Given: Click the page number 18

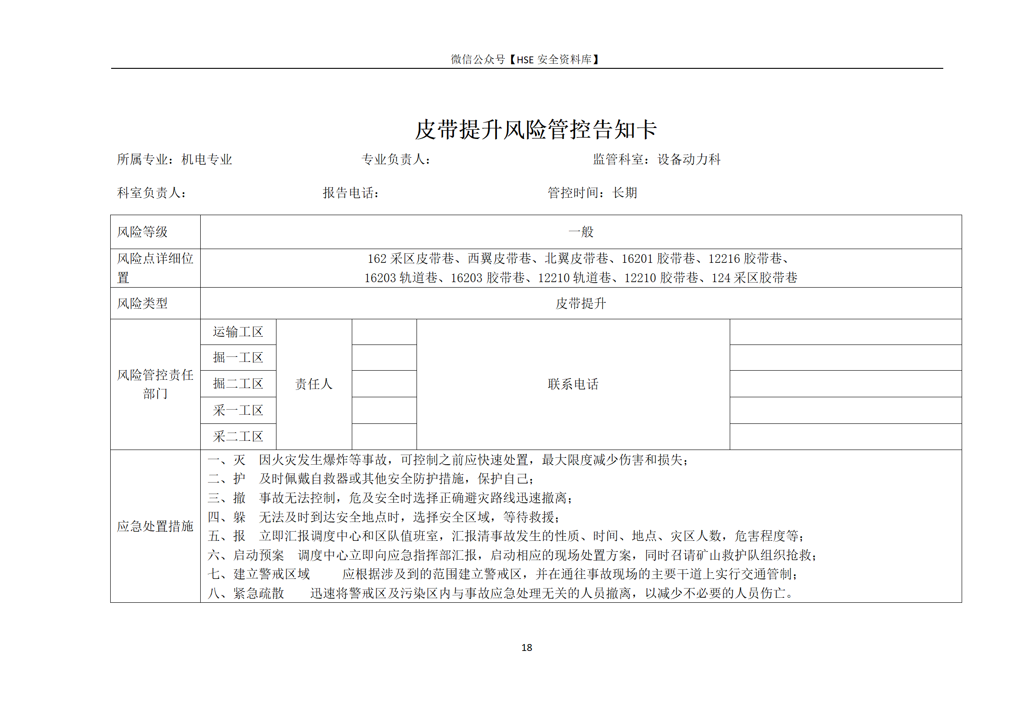Looking at the screenshot, I should click(x=527, y=647).
